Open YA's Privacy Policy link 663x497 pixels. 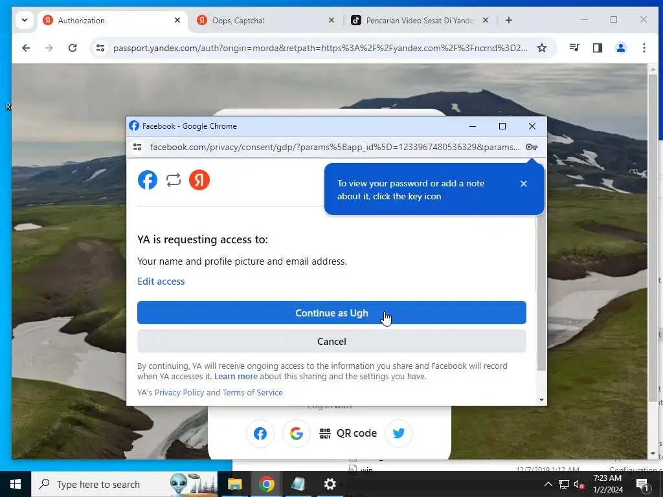[x=179, y=392]
